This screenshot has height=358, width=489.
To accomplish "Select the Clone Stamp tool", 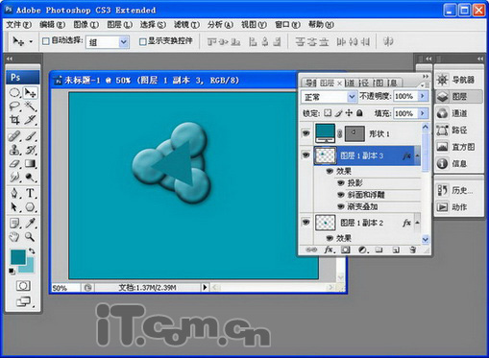I will [14, 150].
